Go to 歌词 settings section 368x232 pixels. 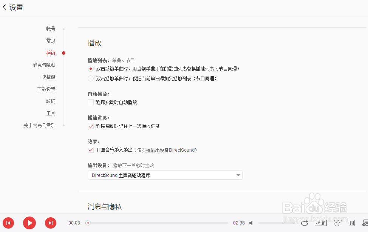51,101
